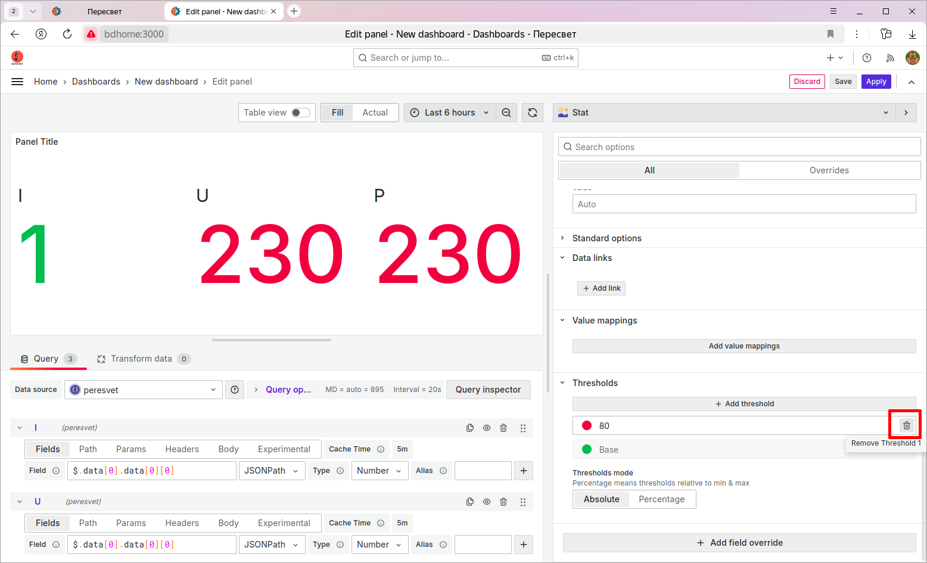Collapse query I row
Image resolution: width=927 pixels, height=563 pixels.
tap(20, 428)
